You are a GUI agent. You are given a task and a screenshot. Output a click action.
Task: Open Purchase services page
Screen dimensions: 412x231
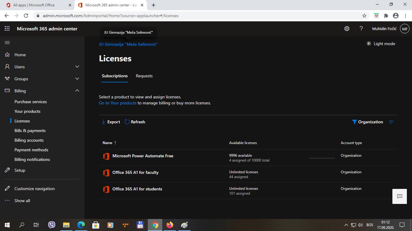pyautogui.click(x=31, y=102)
